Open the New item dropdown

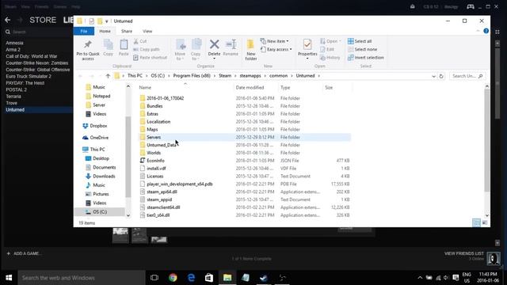point(275,41)
